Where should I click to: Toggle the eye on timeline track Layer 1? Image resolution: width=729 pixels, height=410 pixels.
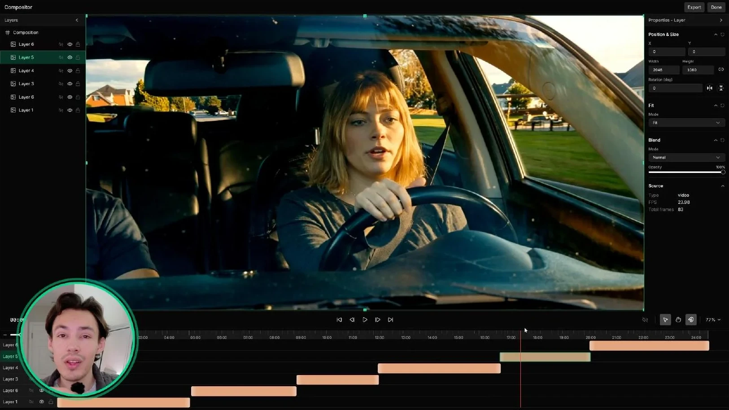[42, 402]
